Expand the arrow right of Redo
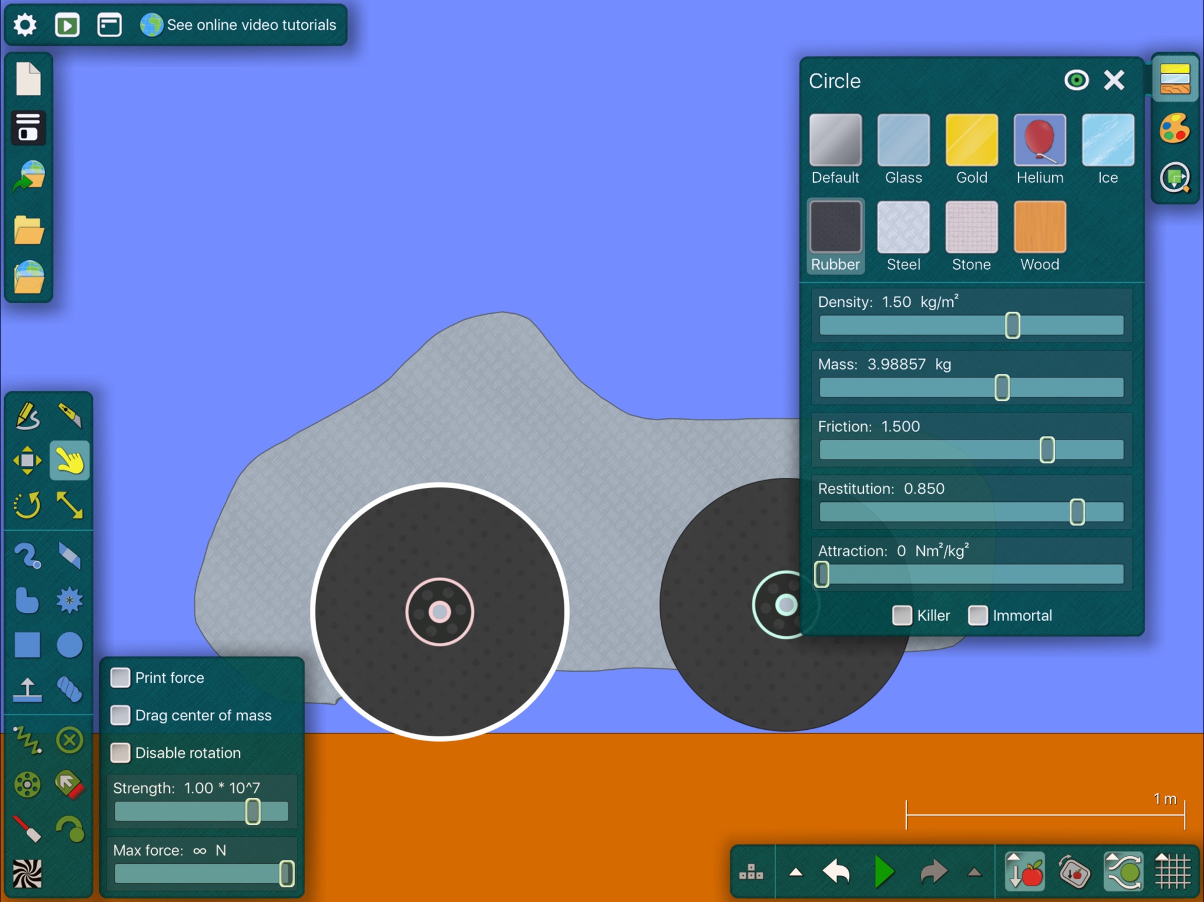 [x=974, y=873]
